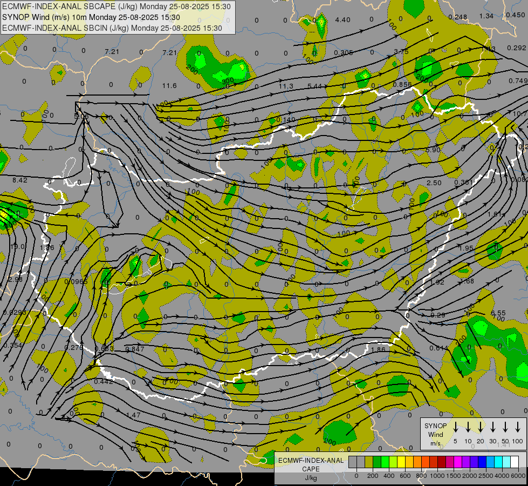Click the 8.42 value on the map
The width and height of the screenshot is (528, 486).
tap(20, 180)
